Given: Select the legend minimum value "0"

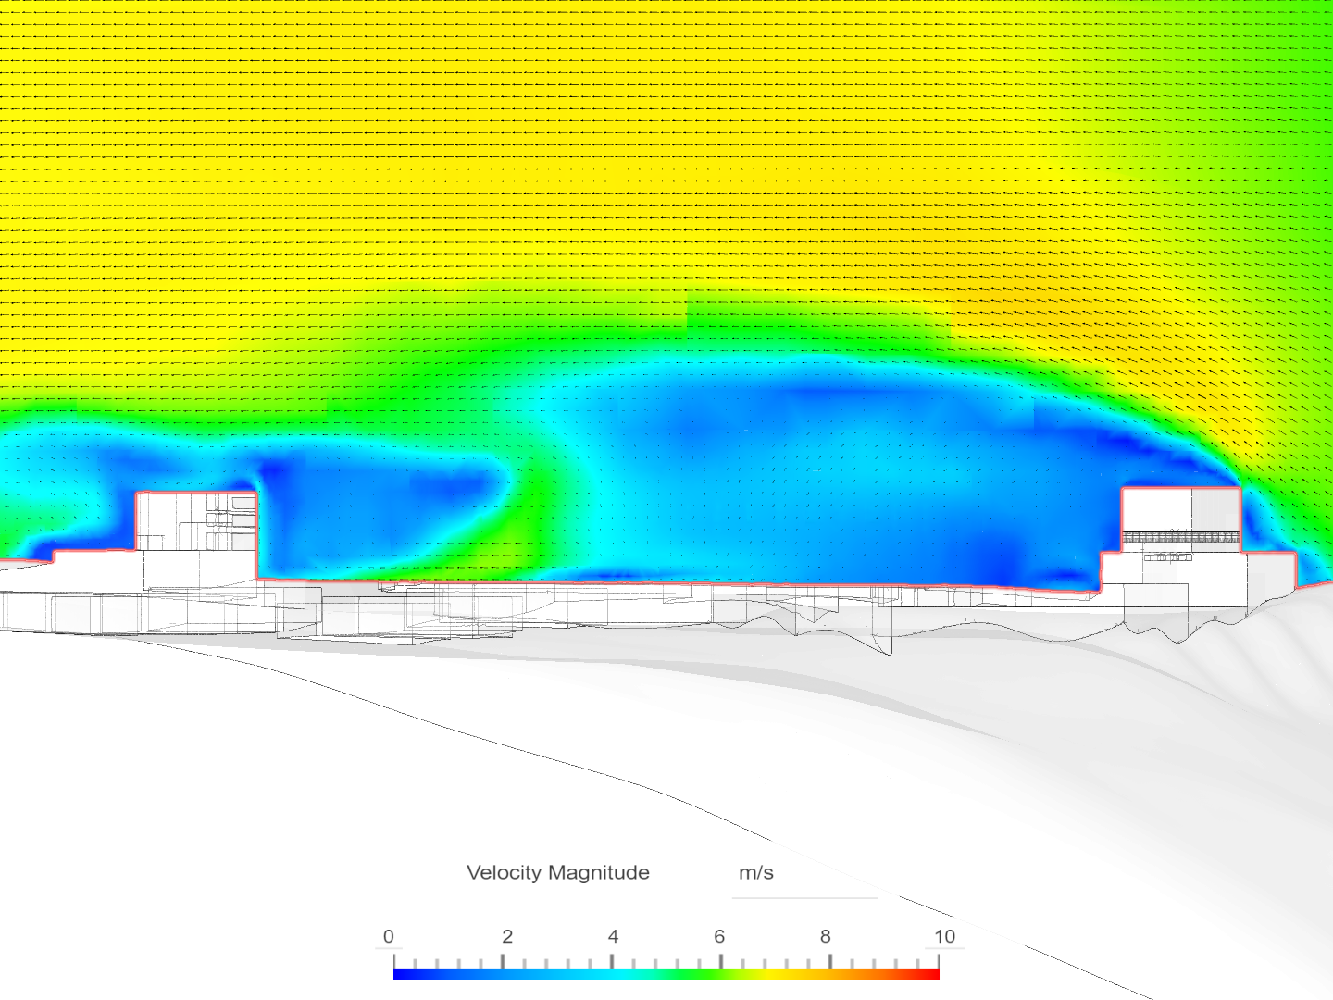Looking at the screenshot, I should click(x=389, y=936).
